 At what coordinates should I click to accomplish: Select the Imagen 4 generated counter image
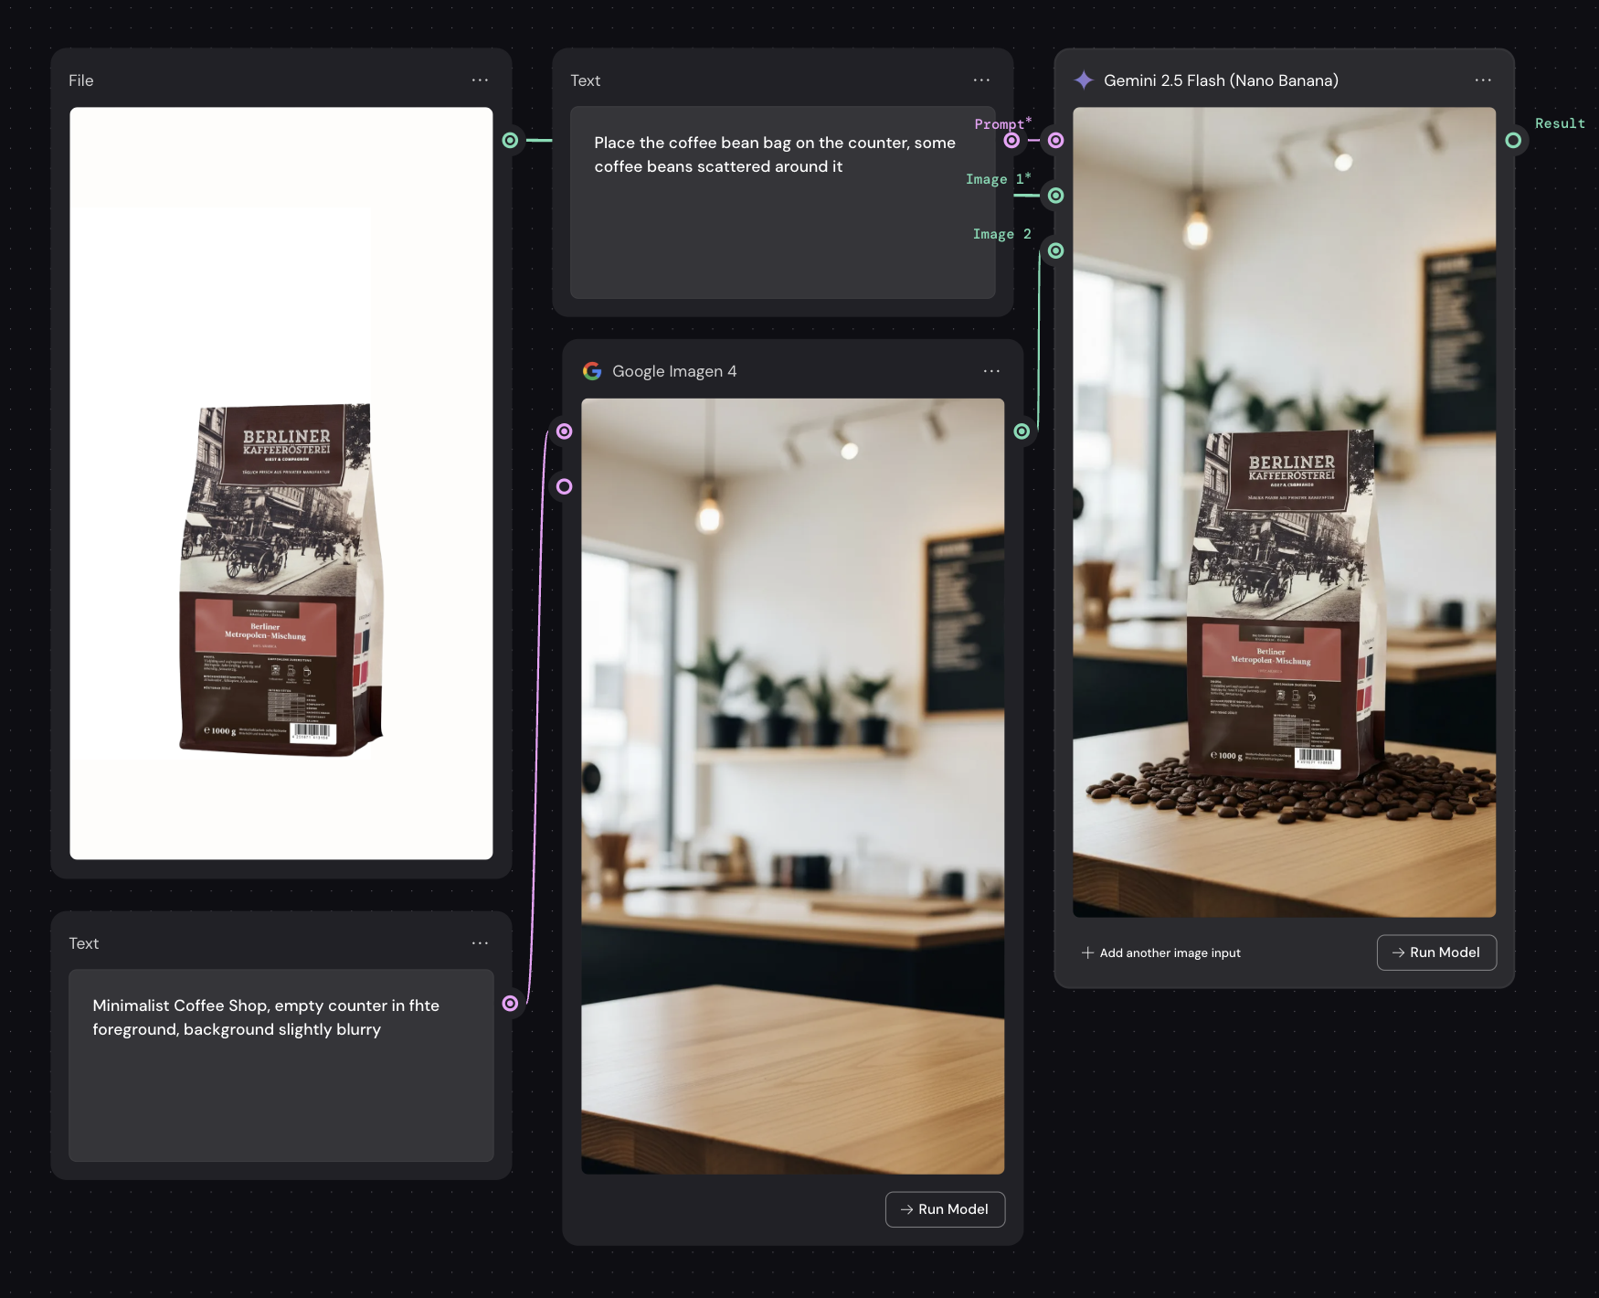coord(793,786)
